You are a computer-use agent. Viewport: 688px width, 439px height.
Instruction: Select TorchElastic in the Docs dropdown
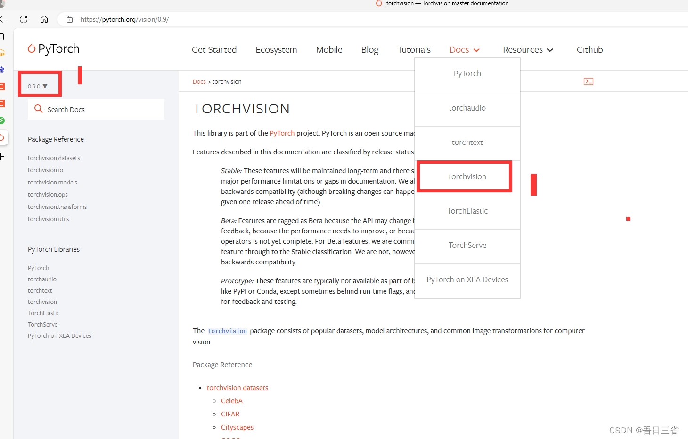pos(467,211)
